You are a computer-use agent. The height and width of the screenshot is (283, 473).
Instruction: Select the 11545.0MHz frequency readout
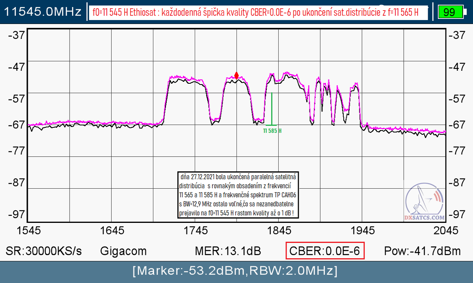[x=43, y=12]
